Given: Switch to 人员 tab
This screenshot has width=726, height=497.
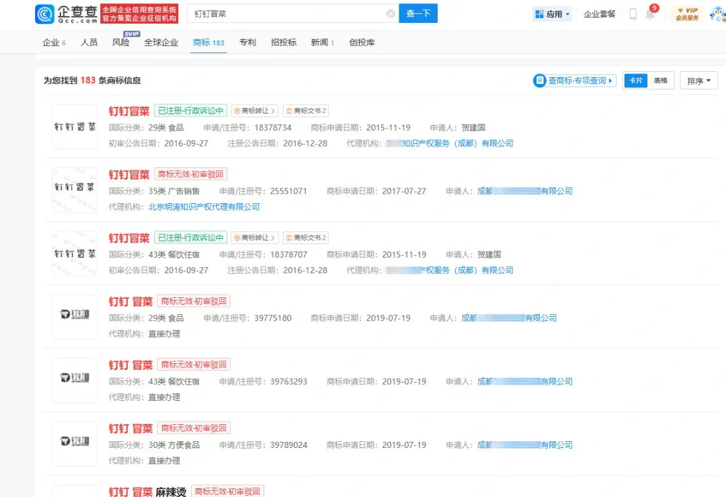Looking at the screenshot, I should point(89,42).
